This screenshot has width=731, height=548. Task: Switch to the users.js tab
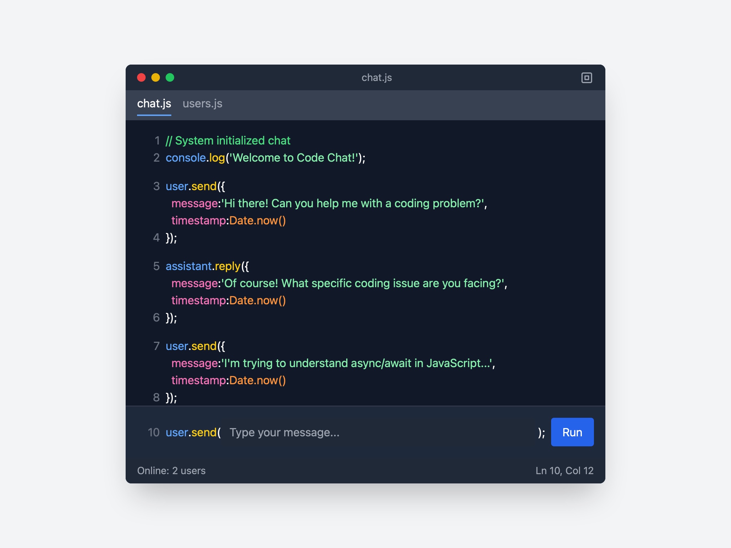click(x=202, y=104)
